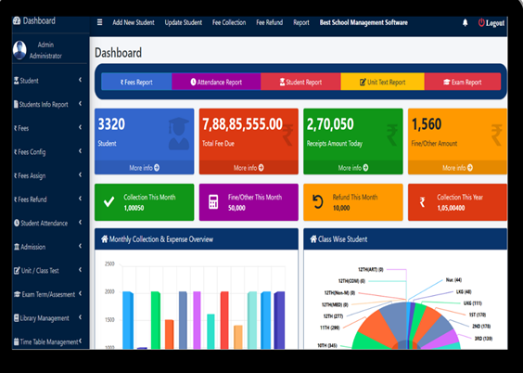Click the Logout text link
Image resolution: width=523 pixels, height=373 pixels.
coord(495,23)
